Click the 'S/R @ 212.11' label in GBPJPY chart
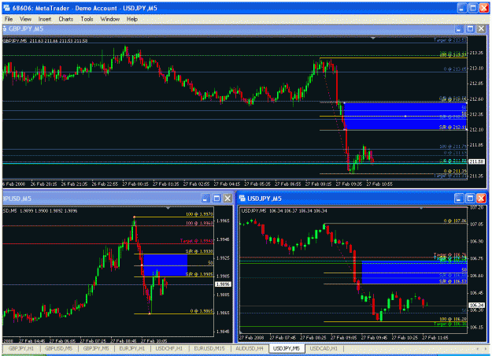This screenshot has height=356, width=492. coord(453,127)
